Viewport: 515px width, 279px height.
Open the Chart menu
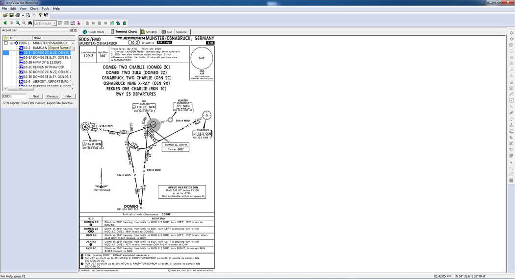tap(34, 8)
